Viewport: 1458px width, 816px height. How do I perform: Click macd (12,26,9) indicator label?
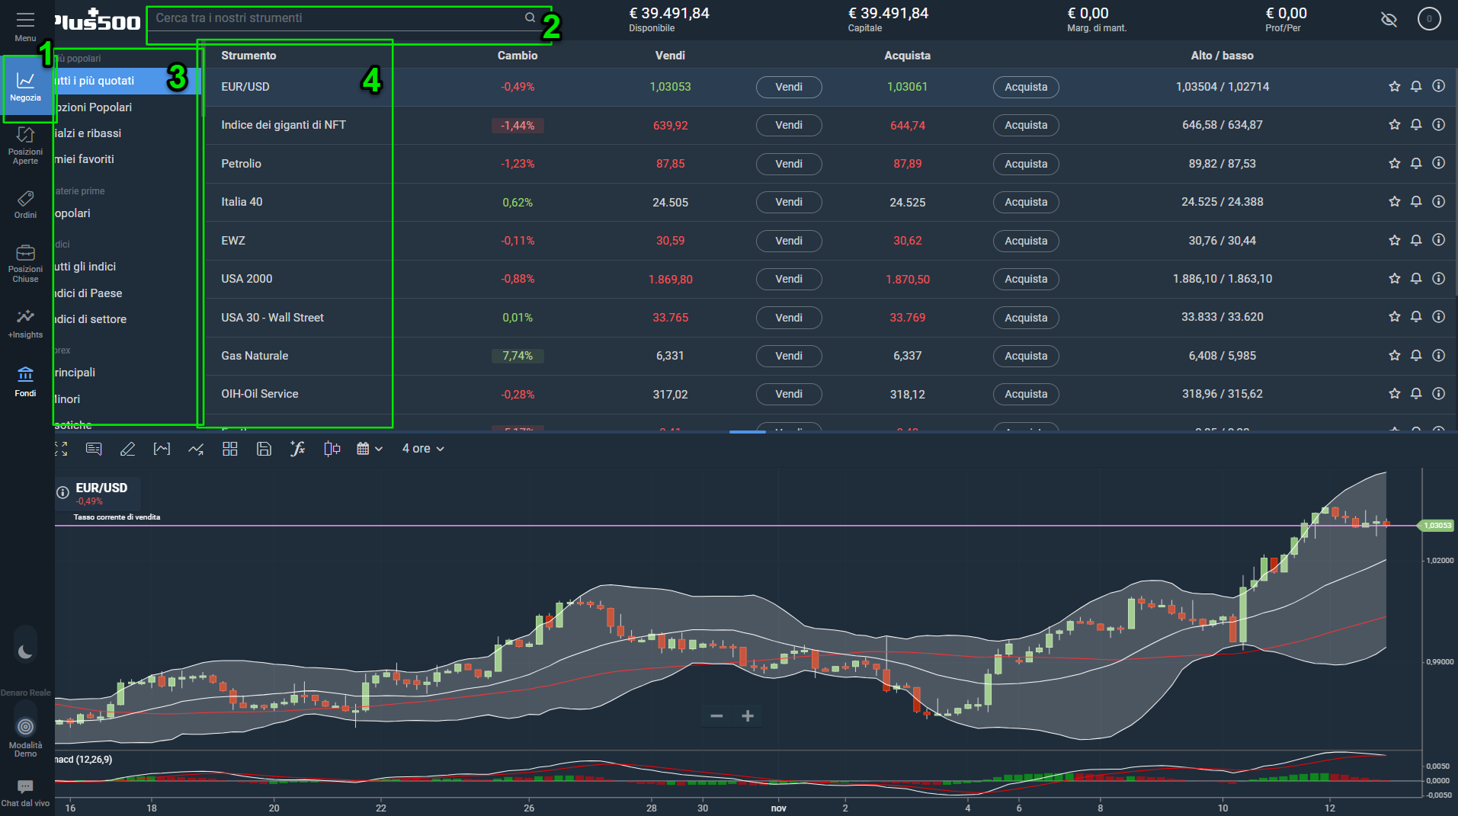coord(85,760)
